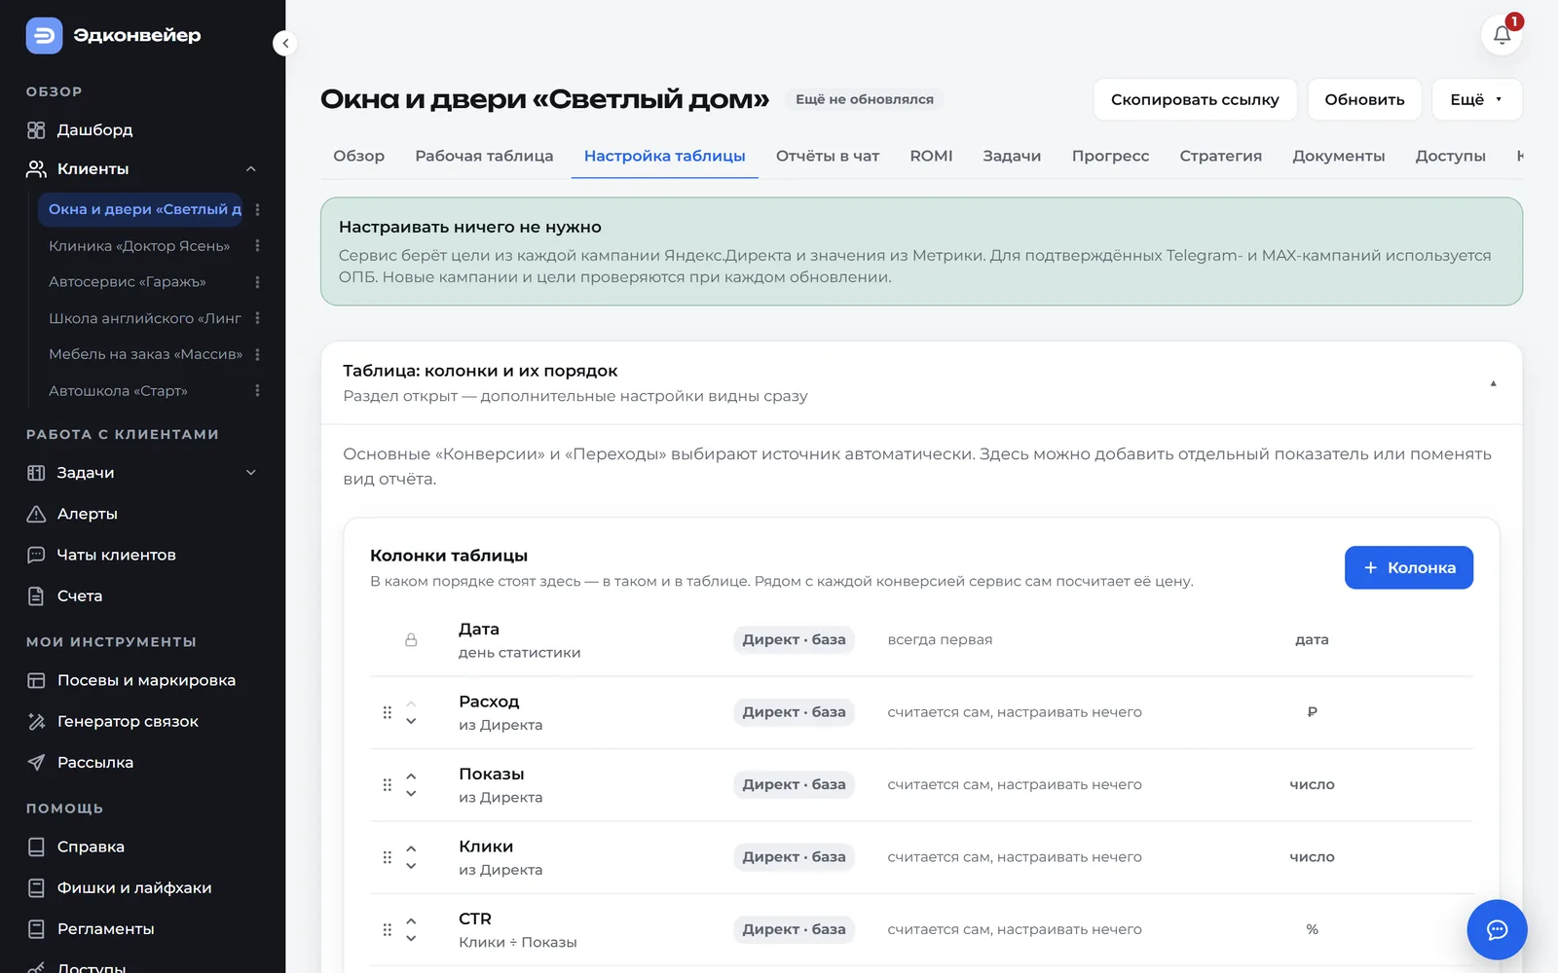Collapse the Таблица: колонки и их порядок section
This screenshot has height=973, width=1558.
point(1493,383)
